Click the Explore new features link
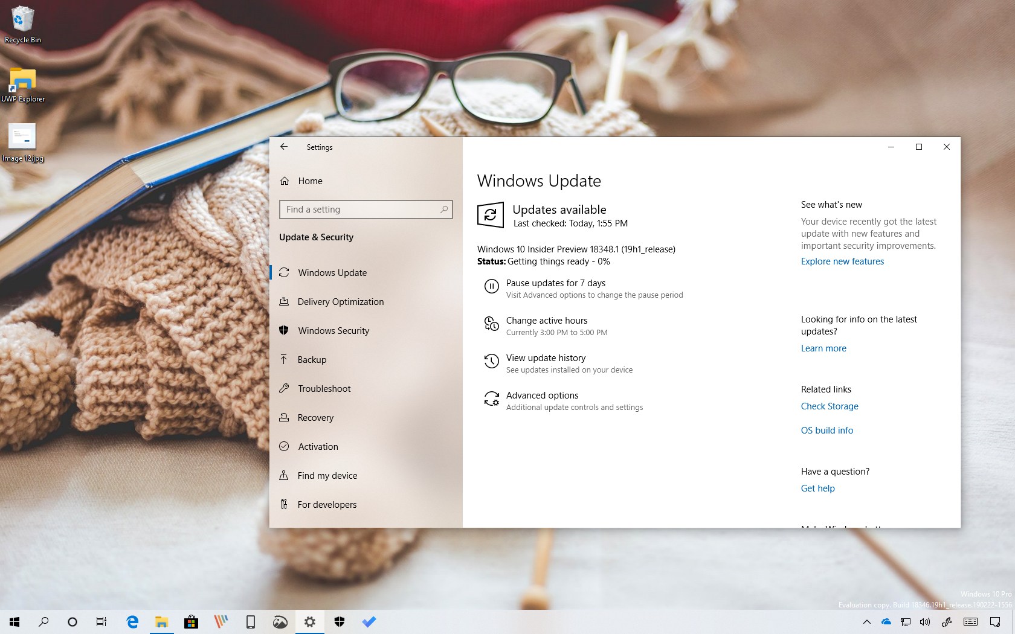 point(842,261)
